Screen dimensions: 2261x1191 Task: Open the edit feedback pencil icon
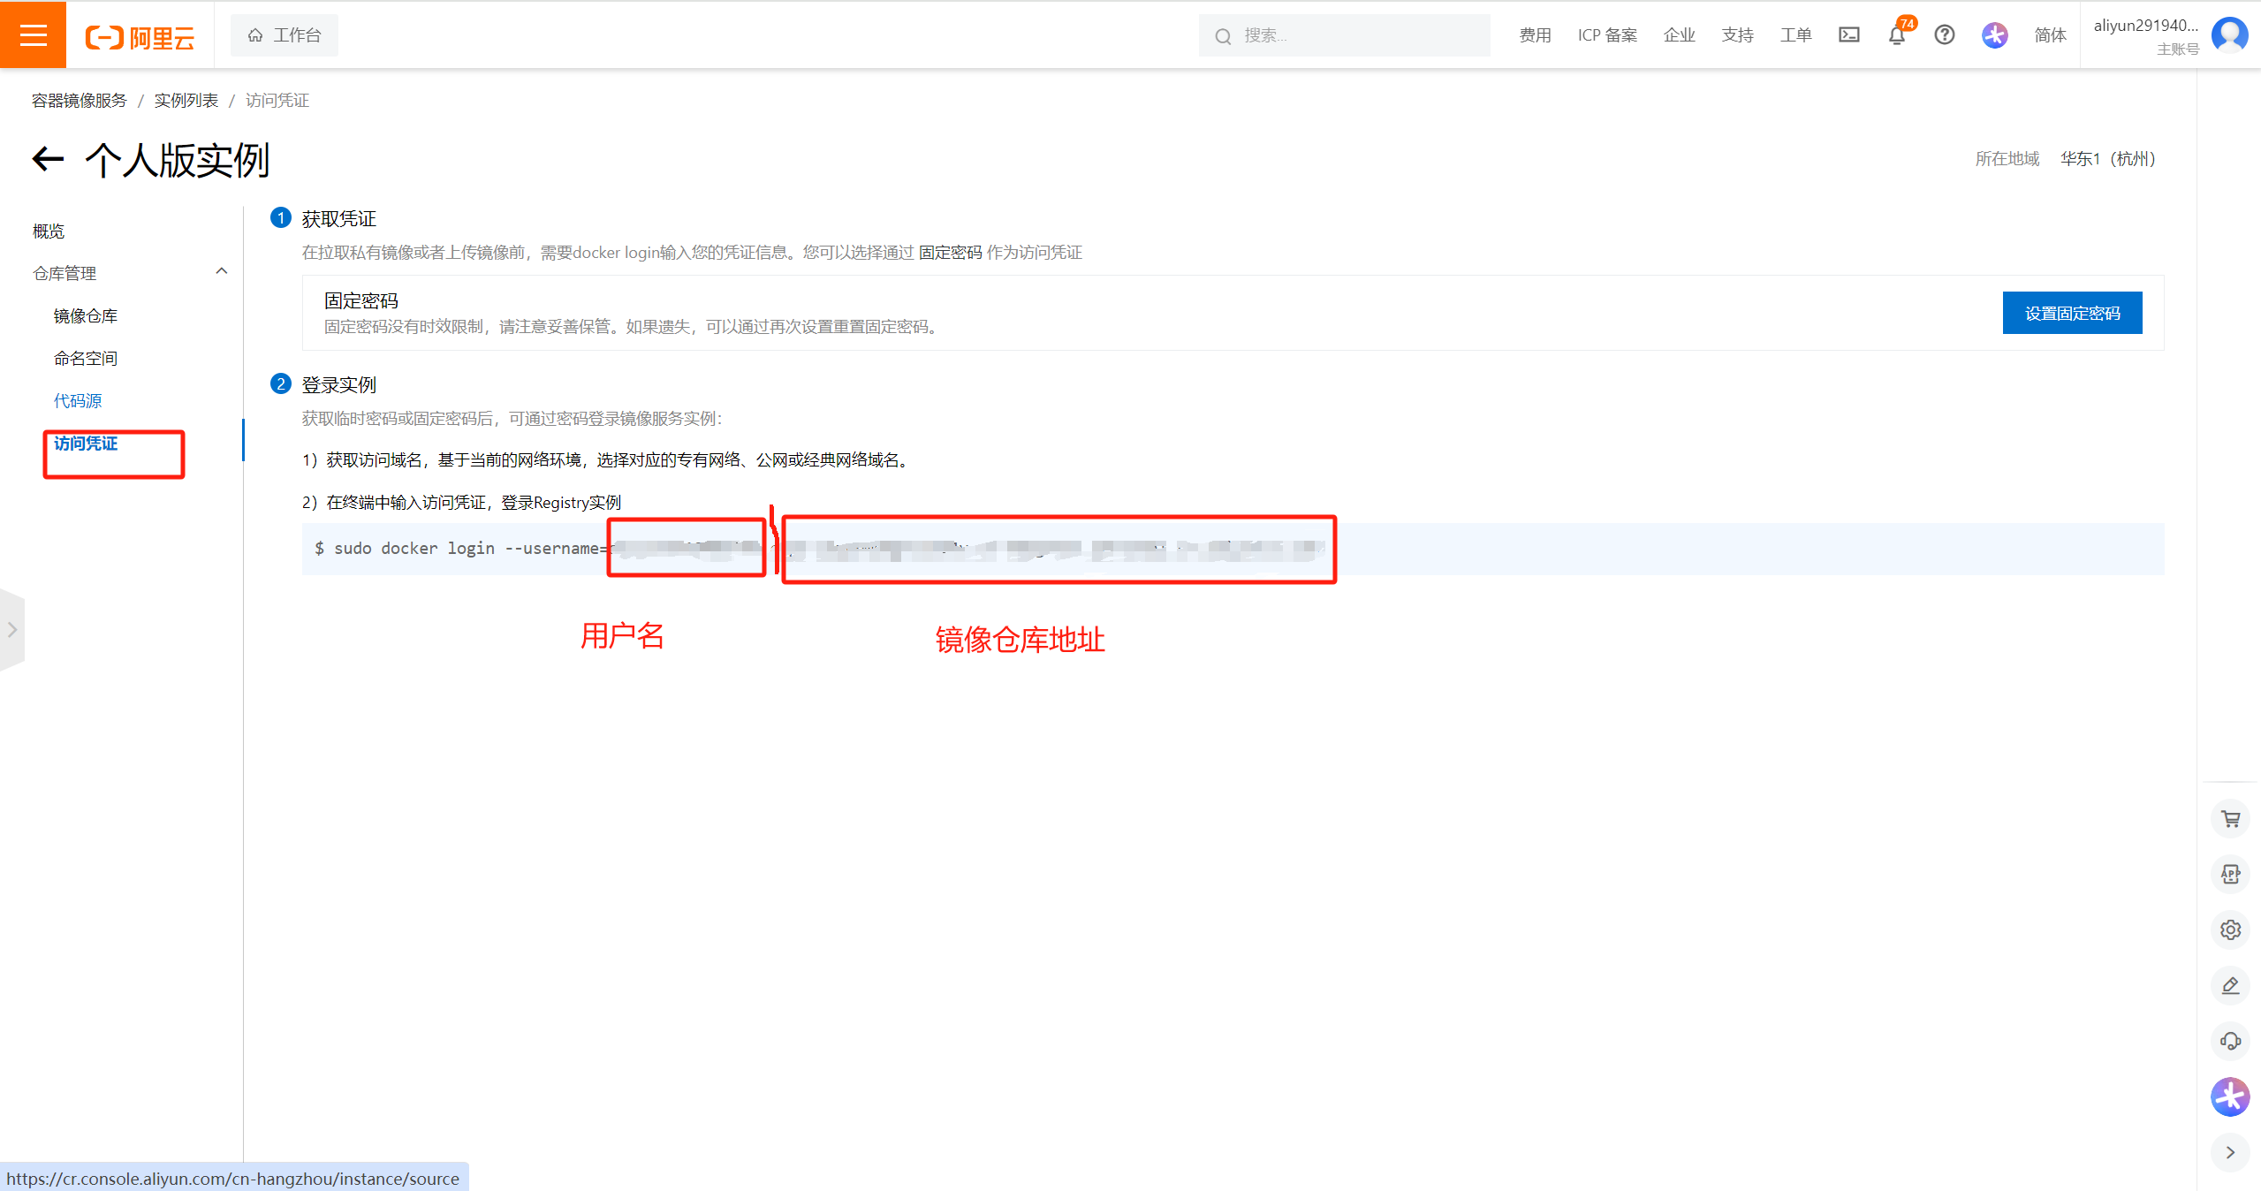click(x=2230, y=985)
